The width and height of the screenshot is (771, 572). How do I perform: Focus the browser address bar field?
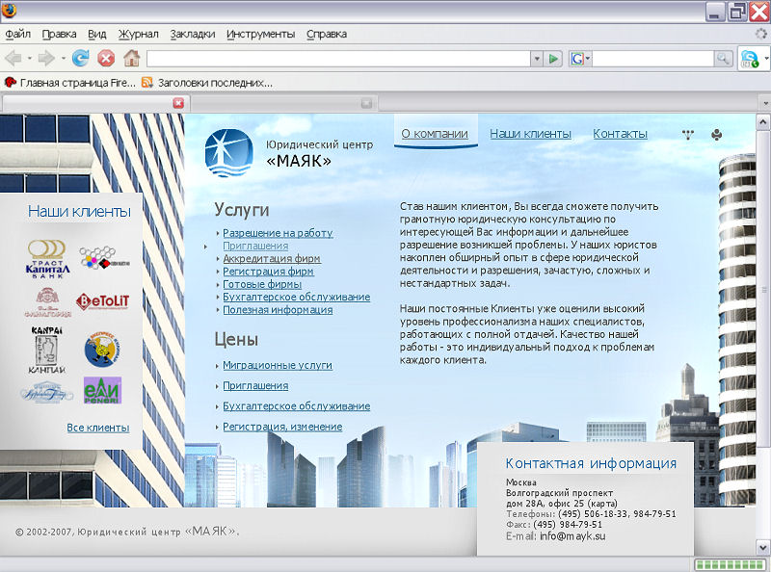pos(338,59)
